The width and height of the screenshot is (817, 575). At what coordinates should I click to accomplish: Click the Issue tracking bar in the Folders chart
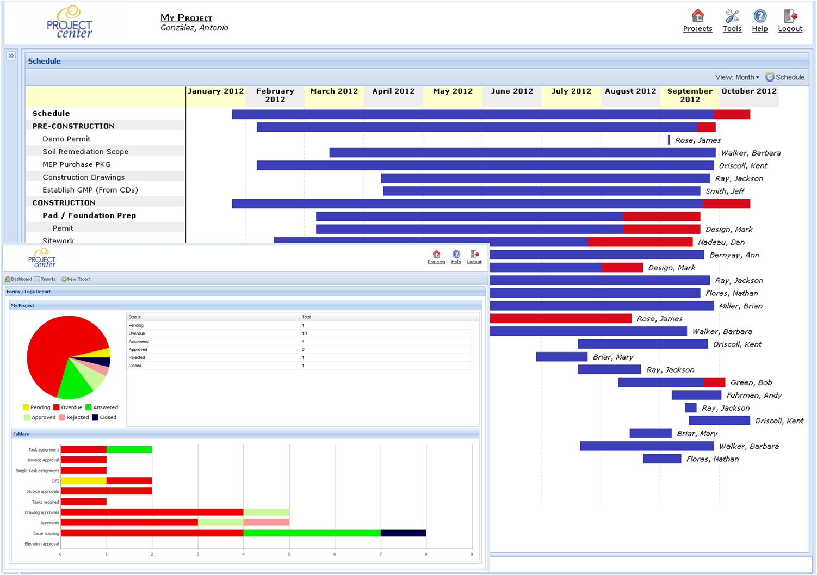pos(218,533)
